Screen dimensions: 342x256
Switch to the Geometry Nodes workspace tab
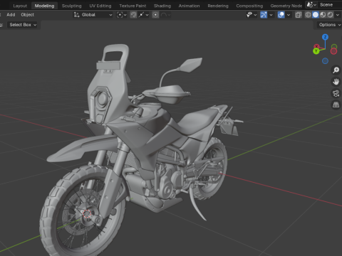286,6
